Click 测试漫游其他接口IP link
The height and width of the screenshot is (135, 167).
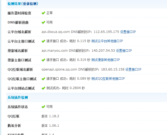coord(105,60)
